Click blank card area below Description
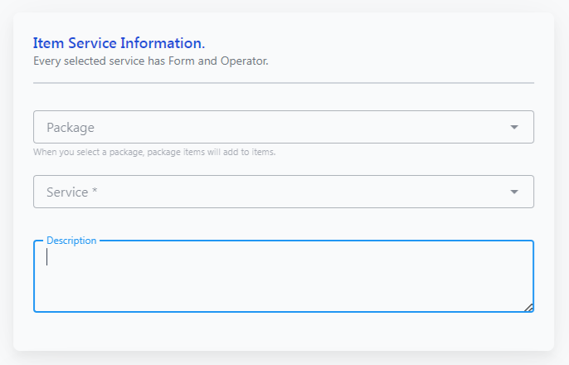Image resolution: width=569 pixels, height=365 pixels. [284, 331]
